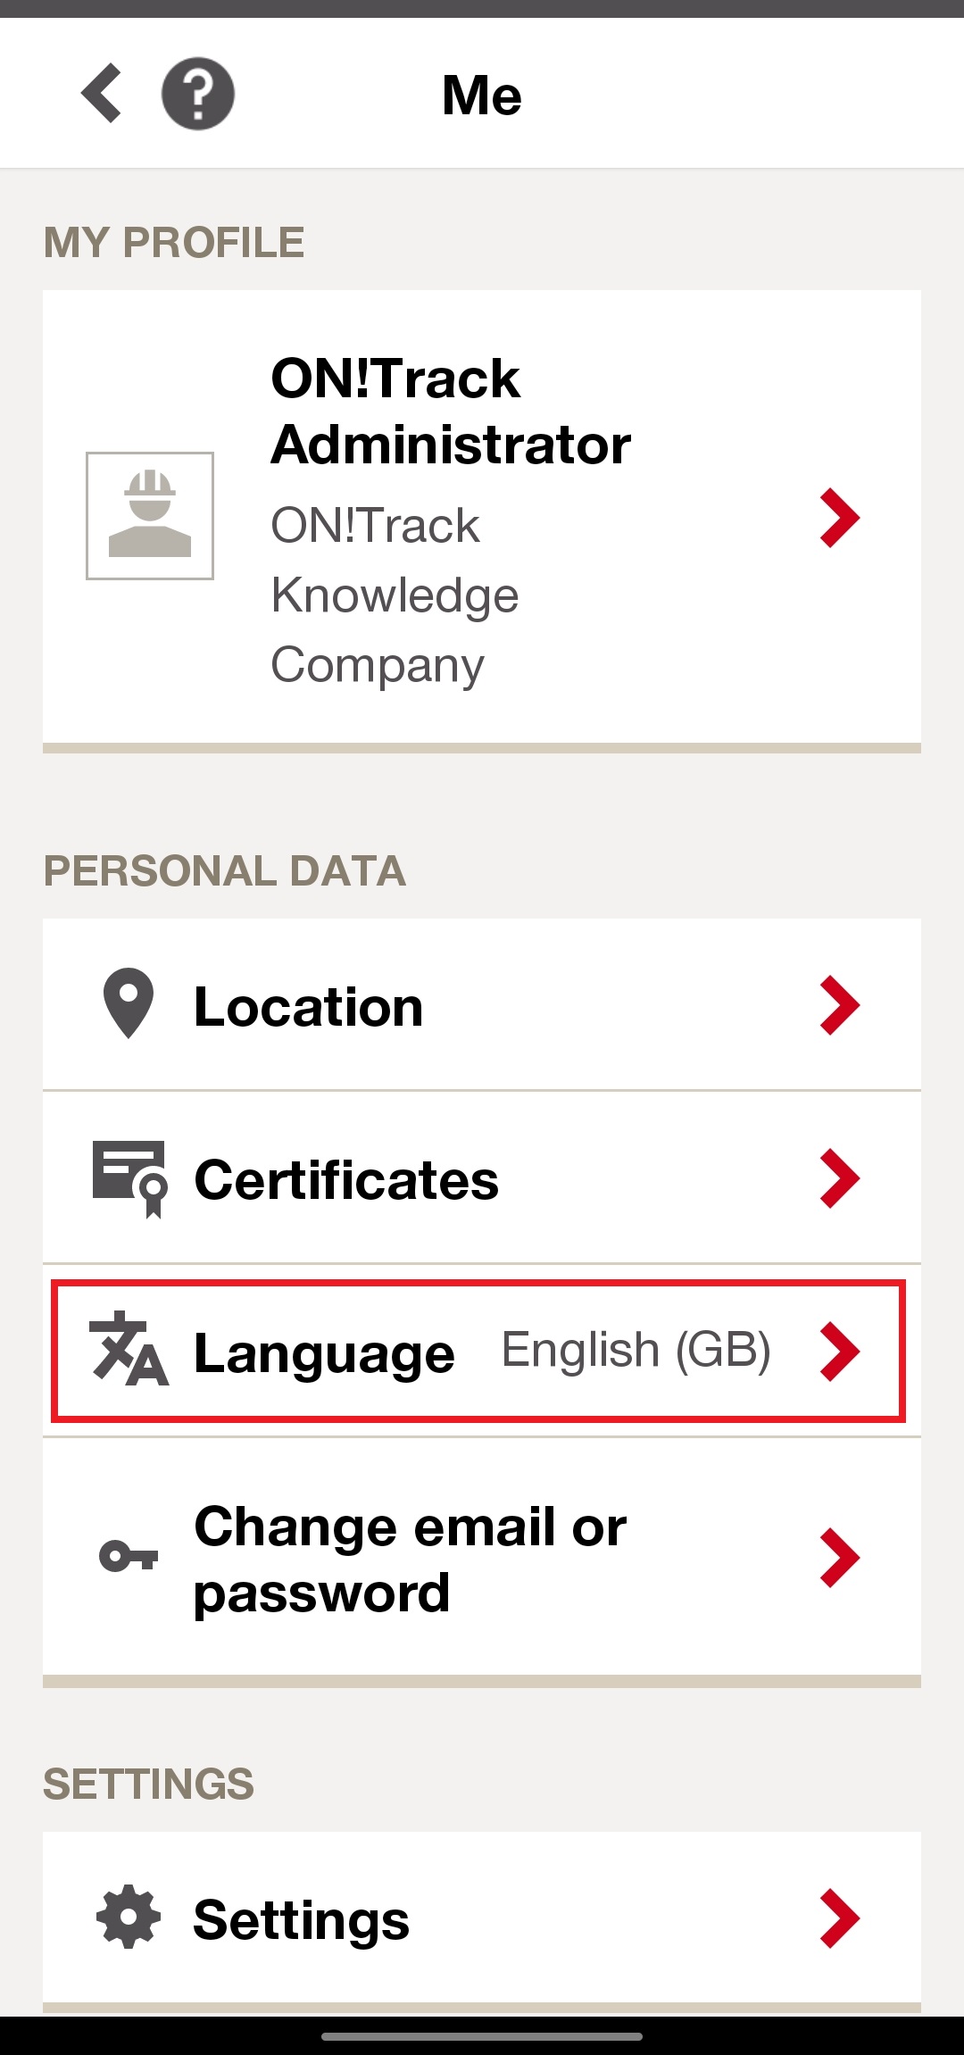Tap the translate language icon

coord(129,1349)
